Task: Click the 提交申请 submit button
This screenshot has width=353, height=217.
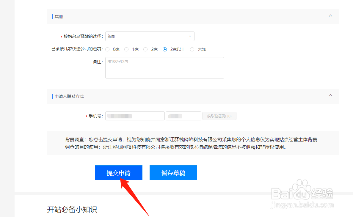Action: (x=119, y=173)
